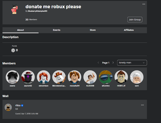Open member MicrowaveCap's avatar
The height and width of the screenshot is (123, 161).
pyautogui.click(x=59, y=77)
